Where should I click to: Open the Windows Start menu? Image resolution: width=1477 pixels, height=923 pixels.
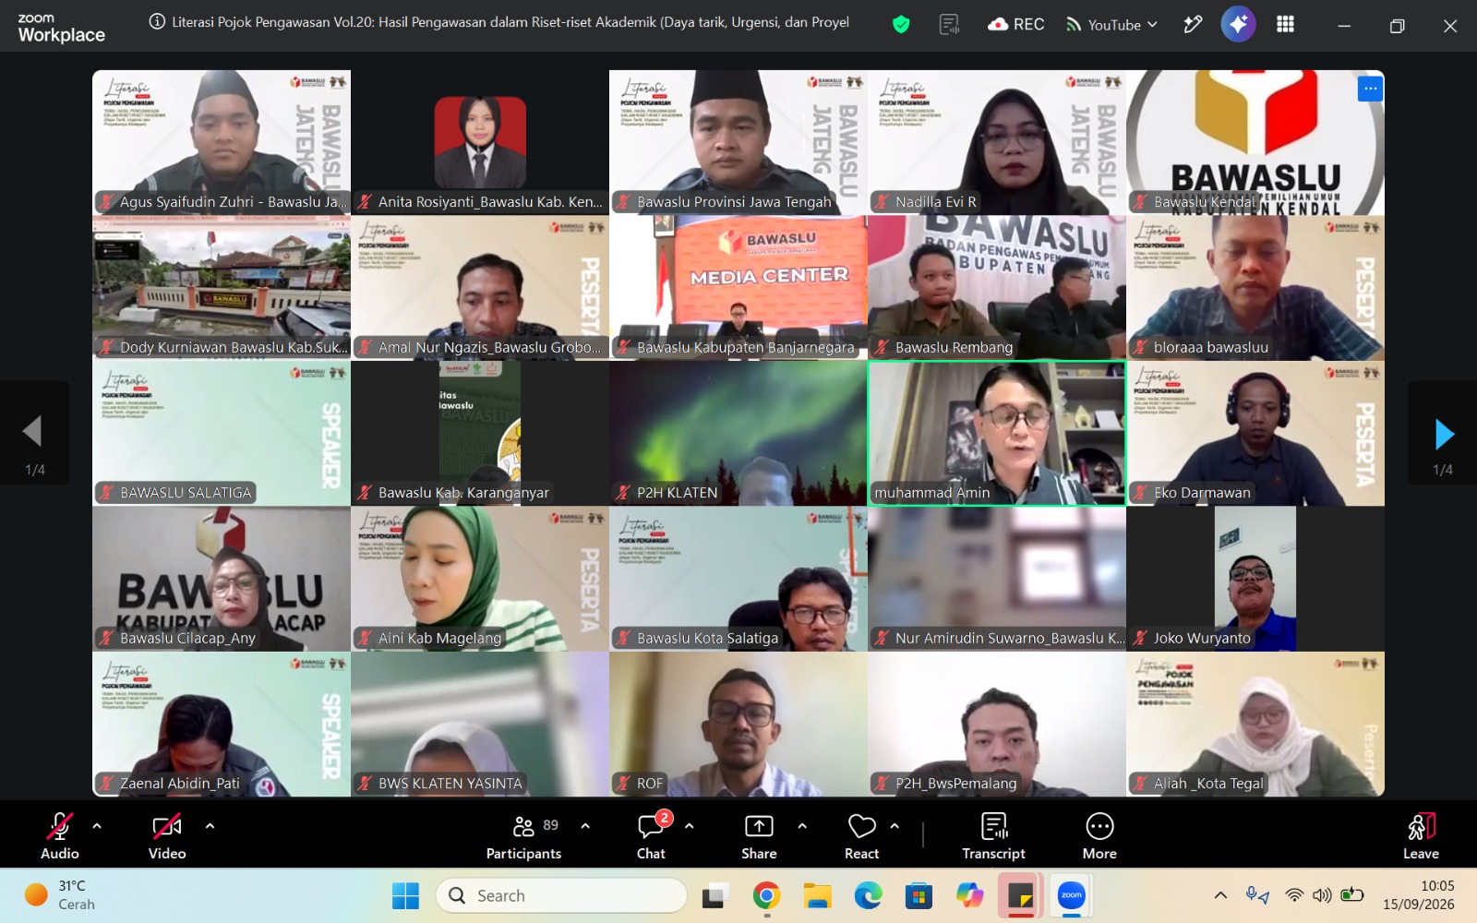(x=405, y=895)
